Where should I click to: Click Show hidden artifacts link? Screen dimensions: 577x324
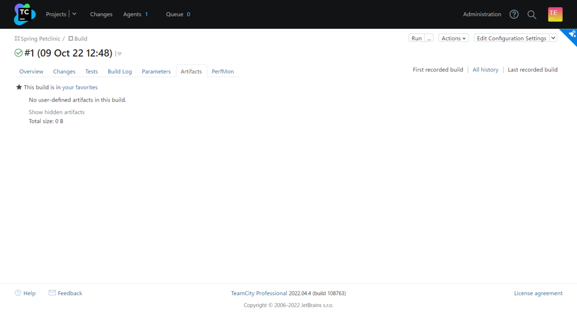click(57, 112)
